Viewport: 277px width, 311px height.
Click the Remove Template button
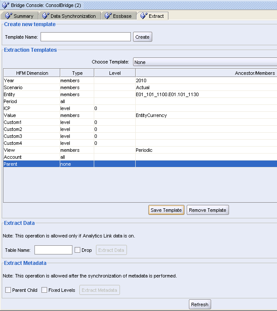(208, 210)
